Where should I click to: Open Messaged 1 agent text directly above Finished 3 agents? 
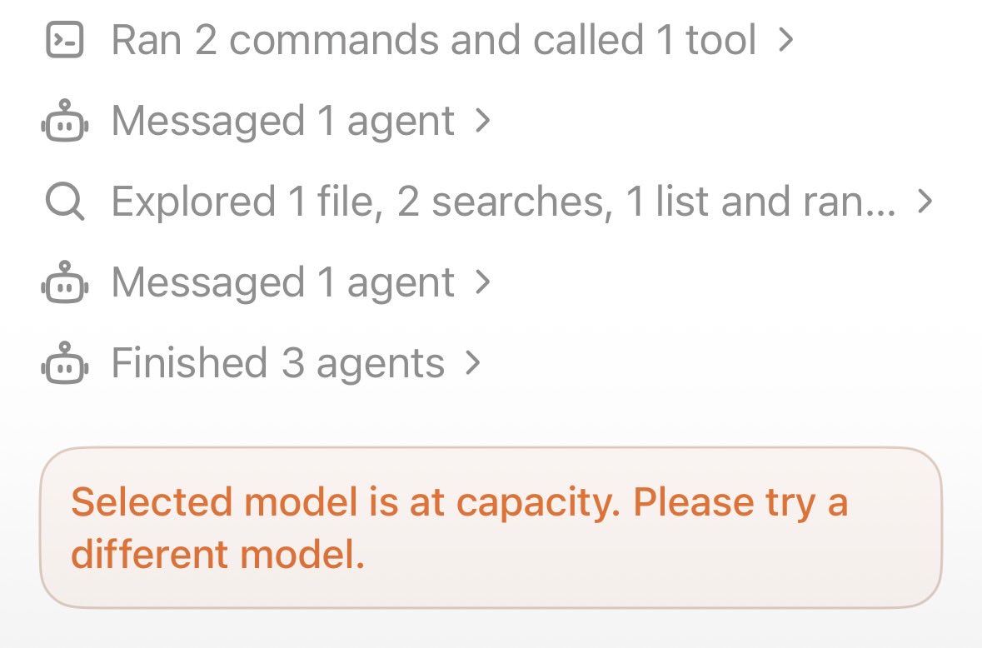[283, 282]
